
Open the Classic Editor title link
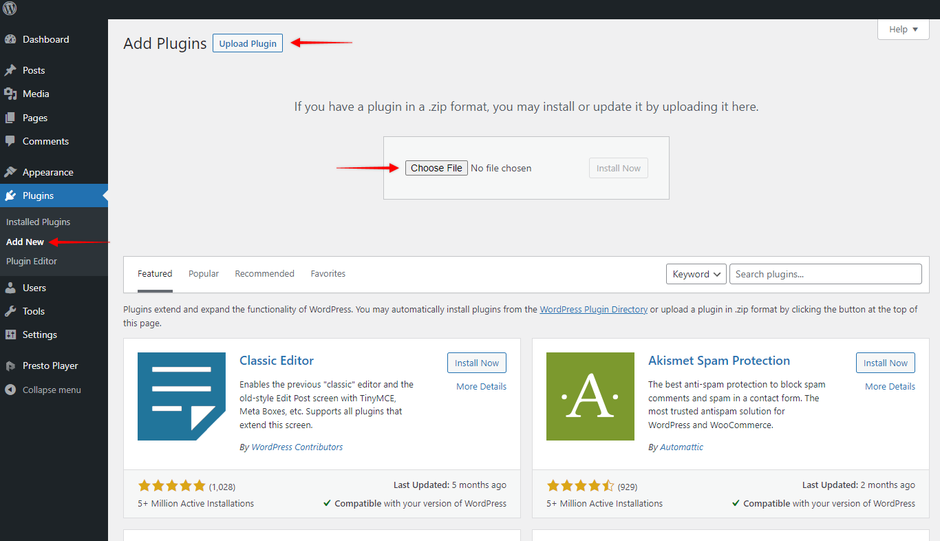277,361
